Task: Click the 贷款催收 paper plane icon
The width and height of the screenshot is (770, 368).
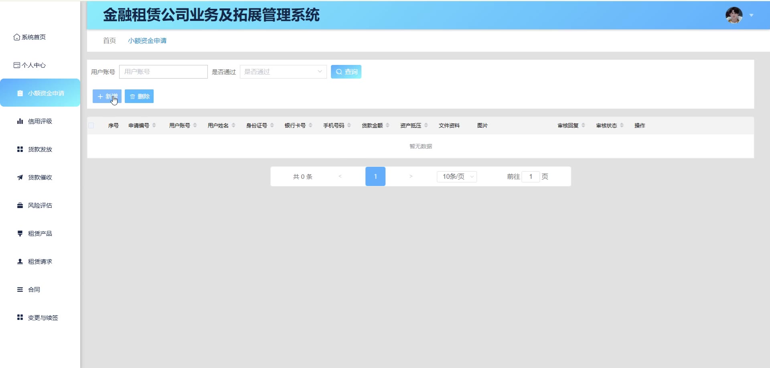Action: click(20, 177)
